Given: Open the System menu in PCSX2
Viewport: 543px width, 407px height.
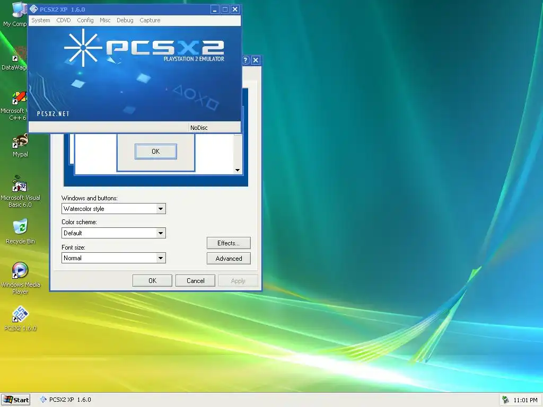Looking at the screenshot, I should click(x=41, y=20).
